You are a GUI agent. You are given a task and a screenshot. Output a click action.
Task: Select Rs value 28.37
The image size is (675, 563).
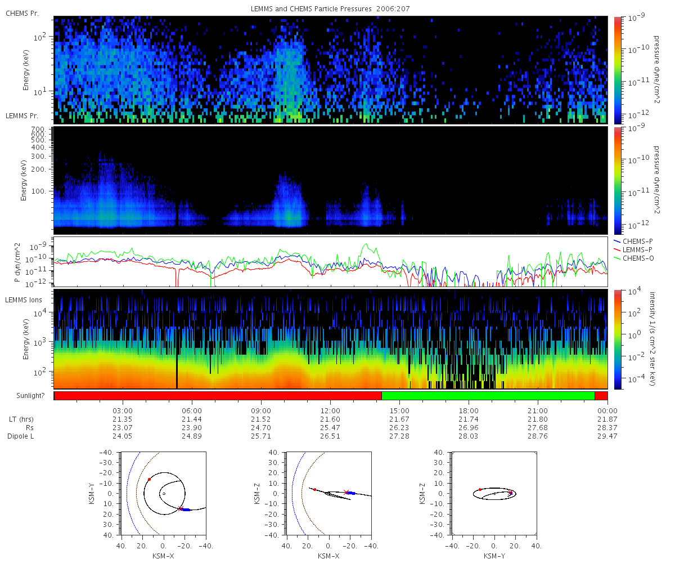[x=607, y=428]
